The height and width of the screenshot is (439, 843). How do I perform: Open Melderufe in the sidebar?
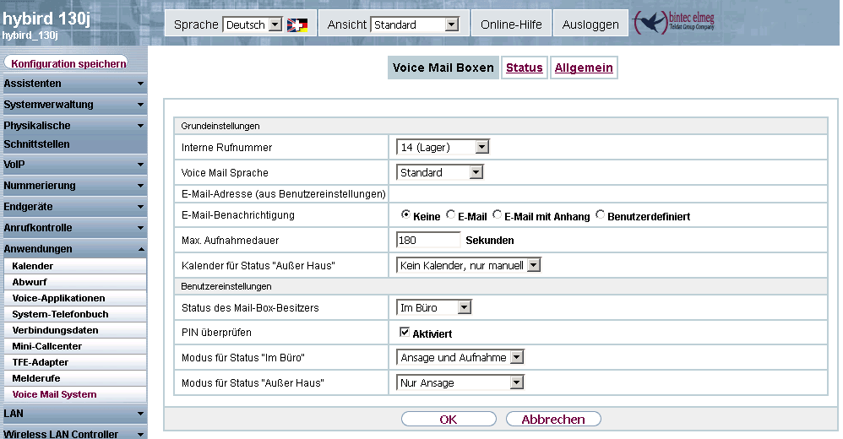[x=74, y=378]
